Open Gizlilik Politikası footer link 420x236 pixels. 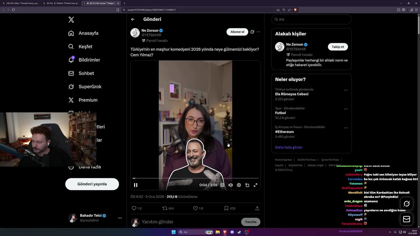pos(307,160)
